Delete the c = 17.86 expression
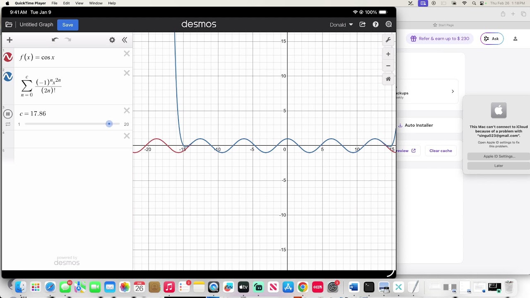Viewport: 530px width, 298px height. pos(127,111)
